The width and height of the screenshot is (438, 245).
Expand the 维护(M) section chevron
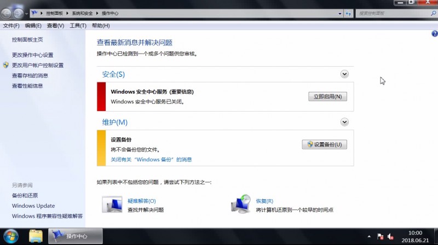click(x=344, y=122)
